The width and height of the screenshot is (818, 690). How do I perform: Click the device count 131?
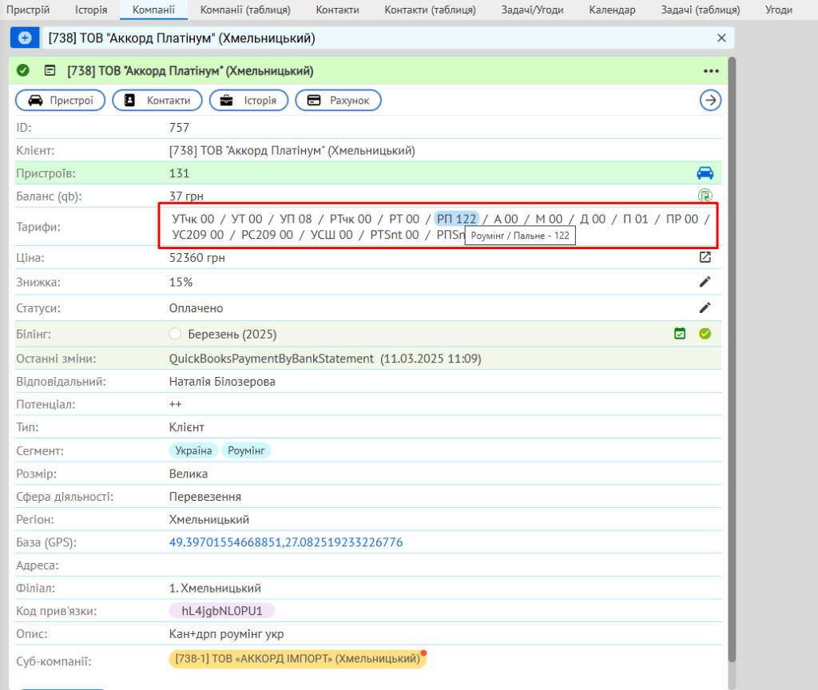tap(179, 173)
